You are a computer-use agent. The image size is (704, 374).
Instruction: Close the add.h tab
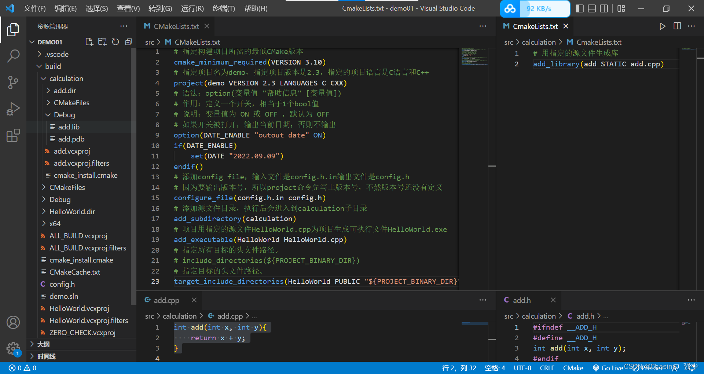pyautogui.click(x=553, y=300)
